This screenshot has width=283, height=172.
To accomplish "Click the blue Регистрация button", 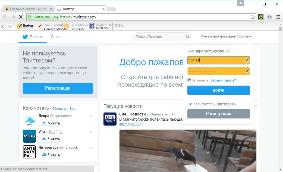I will click(x=58, y=88).
